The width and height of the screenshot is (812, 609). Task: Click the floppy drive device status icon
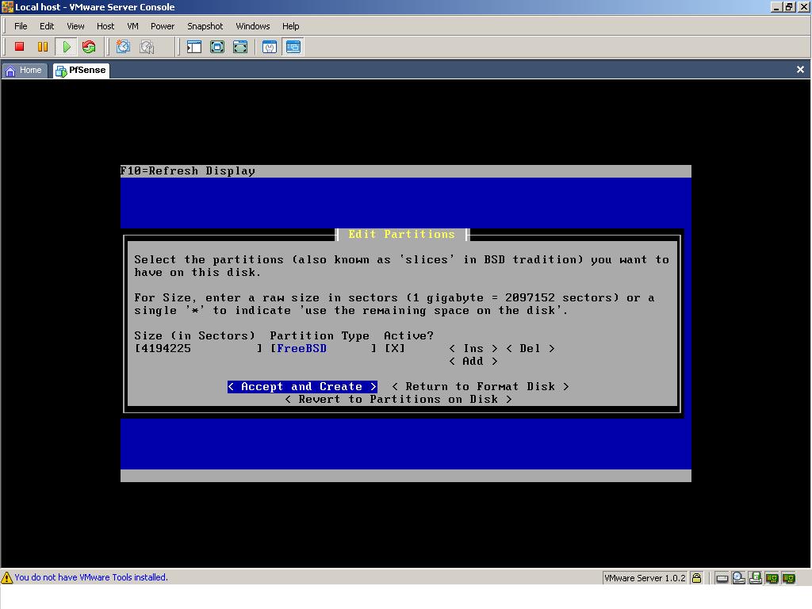(x=756, y=578)
